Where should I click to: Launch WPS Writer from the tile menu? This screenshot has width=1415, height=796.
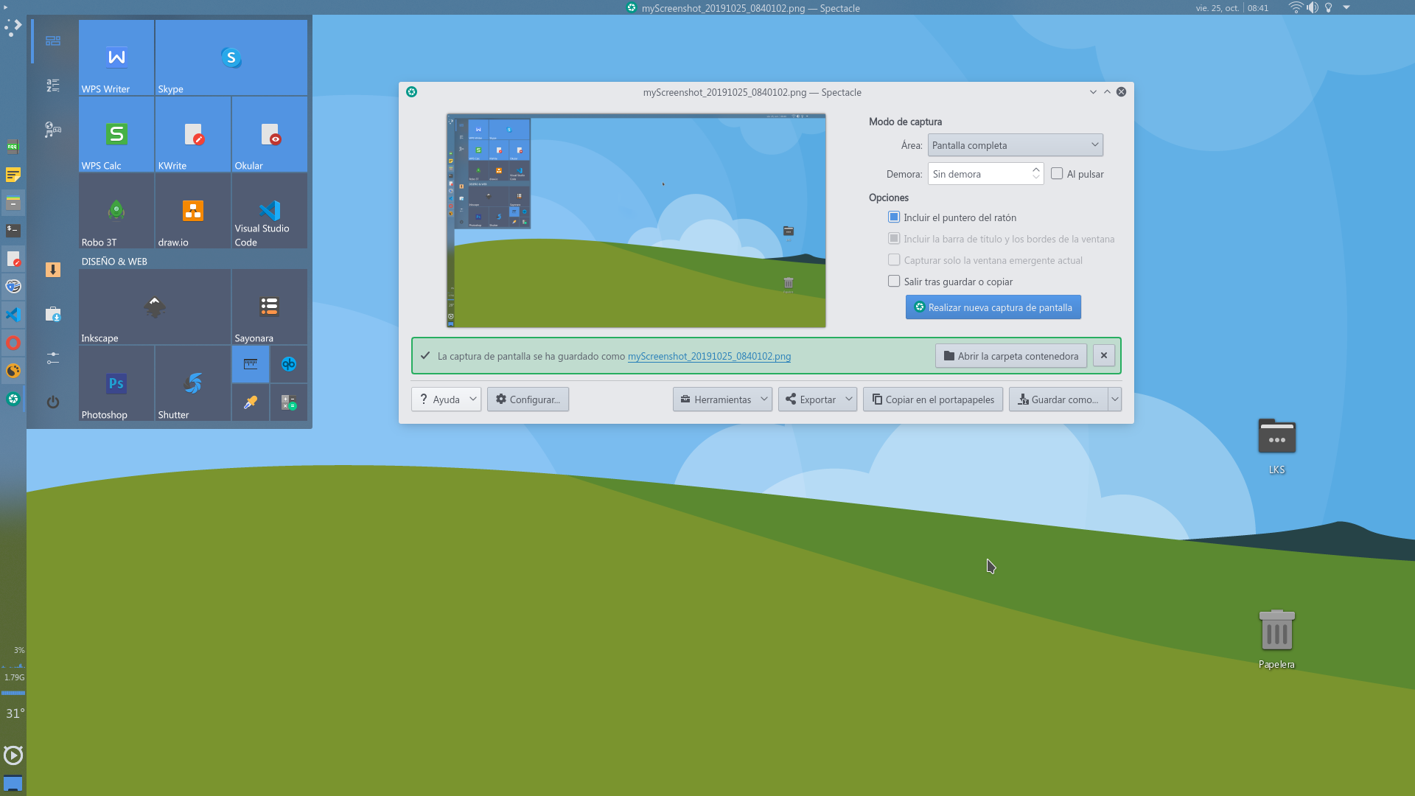pos(116,57)
